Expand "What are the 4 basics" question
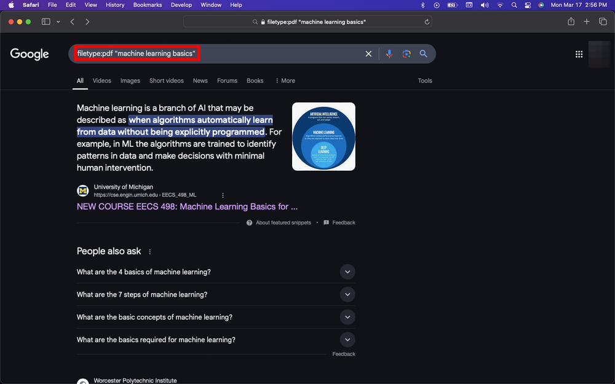Viewport: 615px width, 384px height. click(347, 272)
